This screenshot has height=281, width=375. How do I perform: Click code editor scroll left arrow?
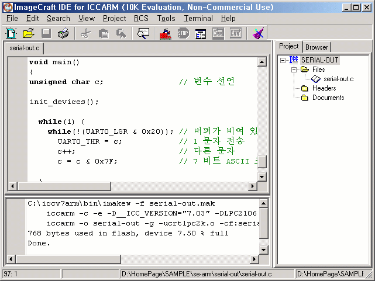point(13,186)
